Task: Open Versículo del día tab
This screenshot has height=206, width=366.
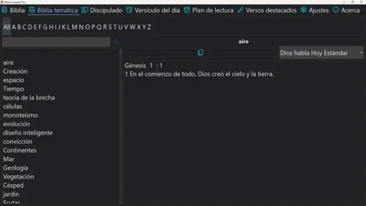Action: (153, 10)
